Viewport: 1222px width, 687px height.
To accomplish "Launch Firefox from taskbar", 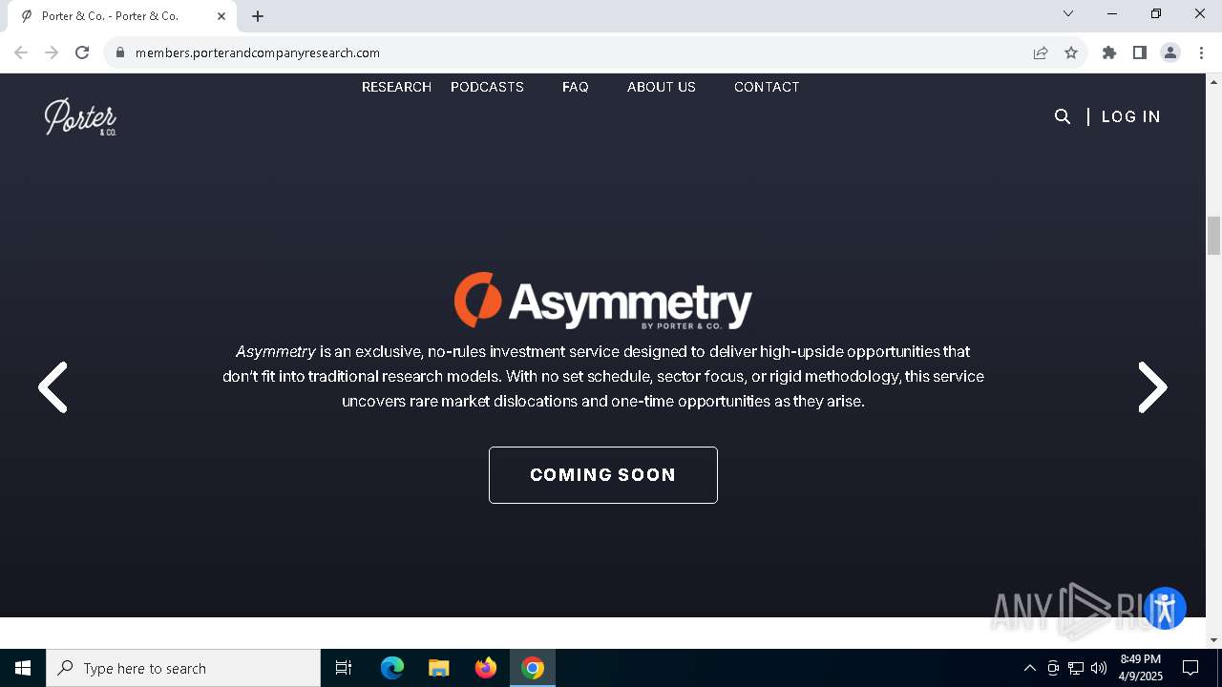I will 486,668.
